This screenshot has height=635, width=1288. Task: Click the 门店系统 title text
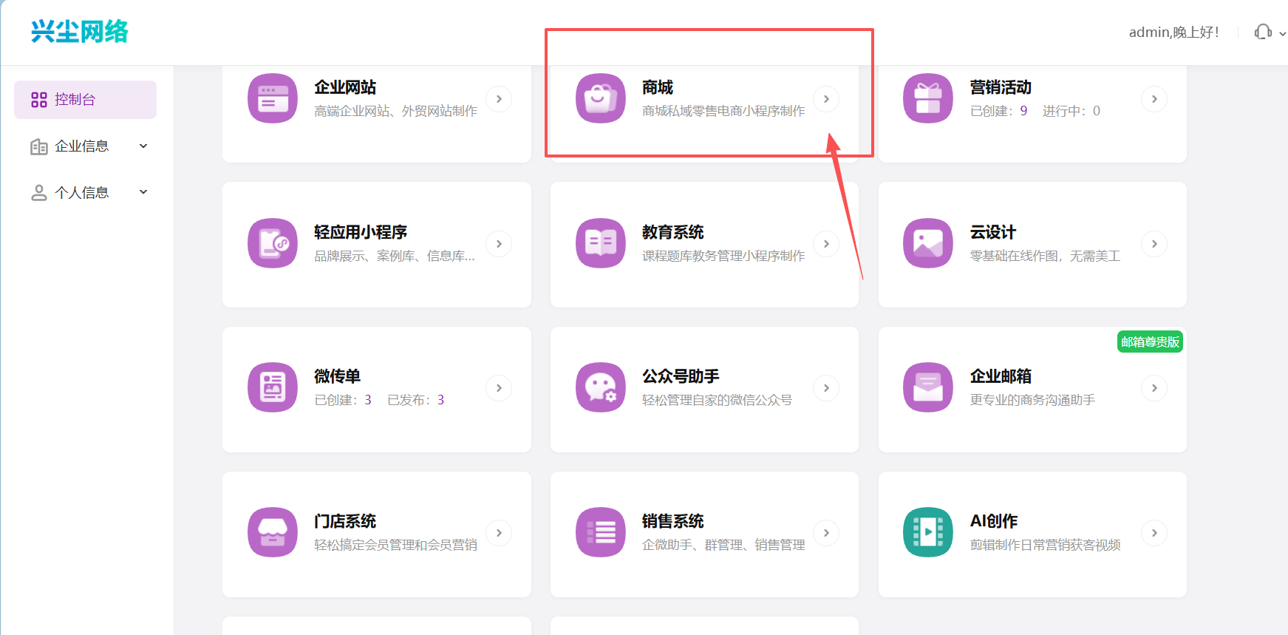[x=345, y=521]
